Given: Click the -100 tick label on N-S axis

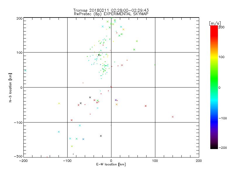Looking at the screenshot, I should pos(18,123).
